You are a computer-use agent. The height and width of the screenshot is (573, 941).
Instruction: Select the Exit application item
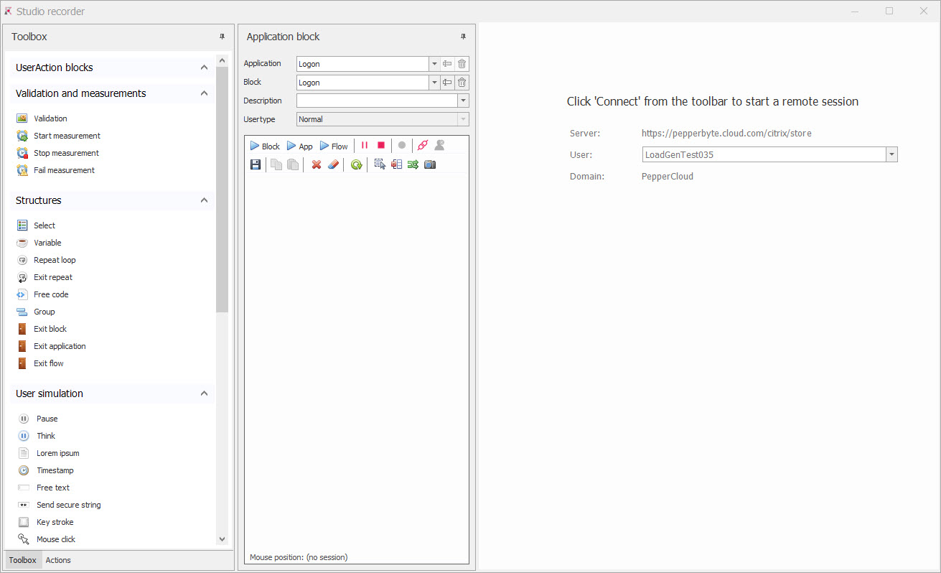tap(51, 346)
